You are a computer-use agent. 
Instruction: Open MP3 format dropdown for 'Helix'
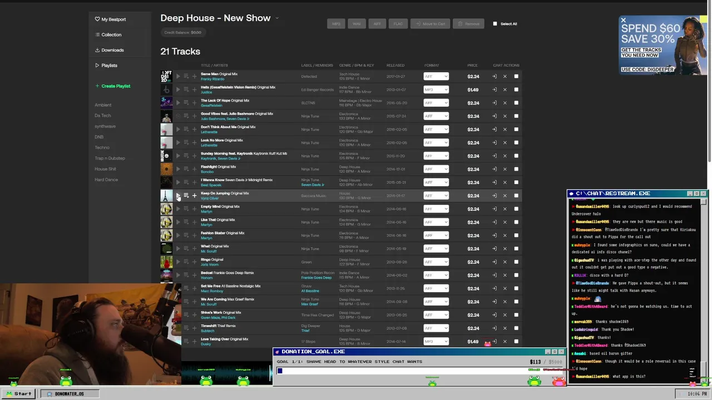point(436,89)
